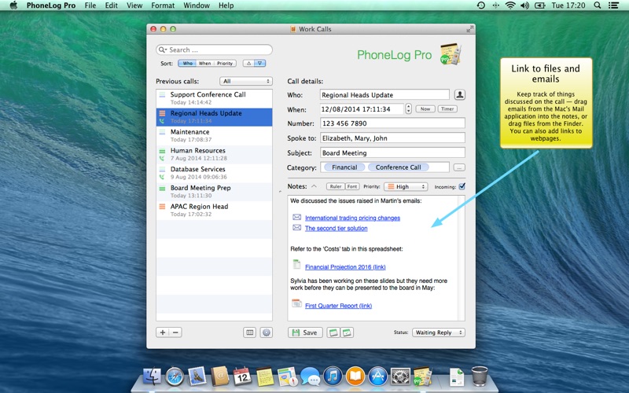Viewport: 629px width, 393px height.
Task: Open the gear settings button under call list
Action: point(267,332)
